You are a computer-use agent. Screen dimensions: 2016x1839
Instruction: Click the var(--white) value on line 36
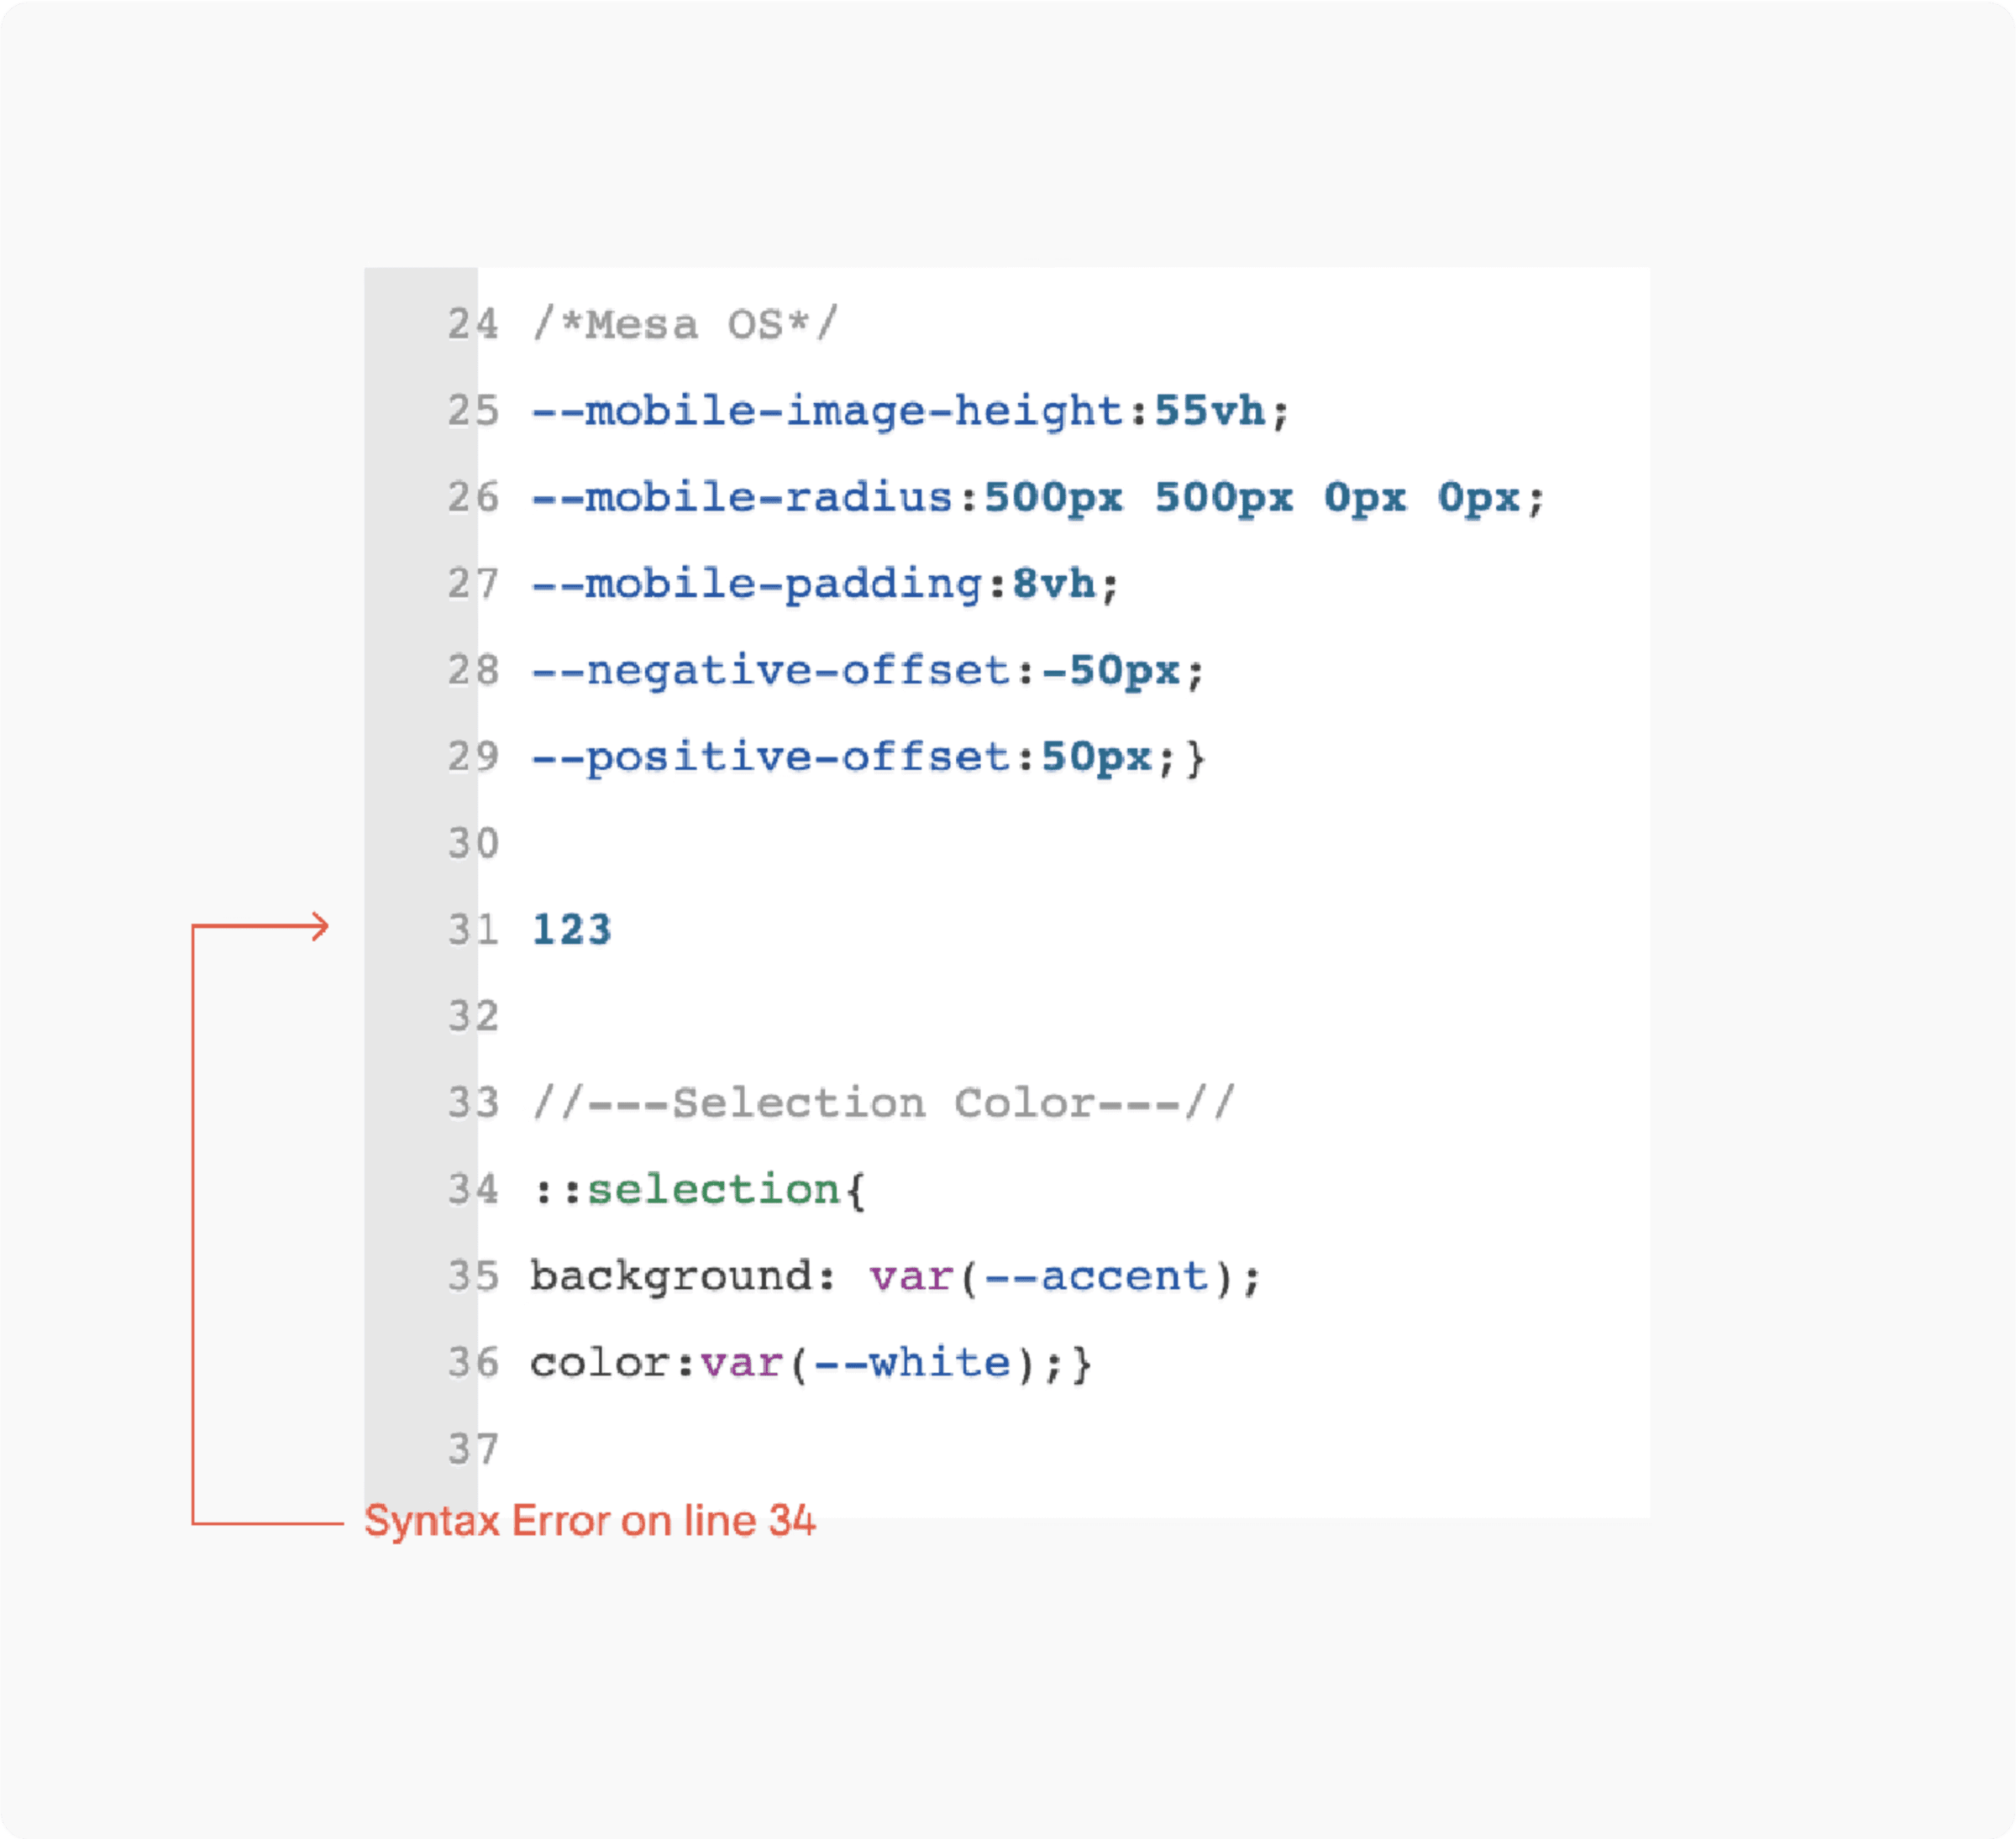[x=869, y=1362]
